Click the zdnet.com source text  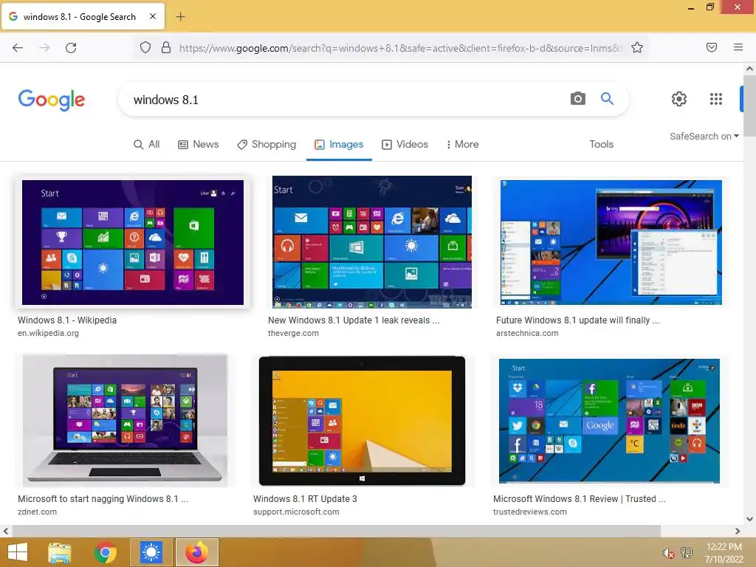click(37, 512)
